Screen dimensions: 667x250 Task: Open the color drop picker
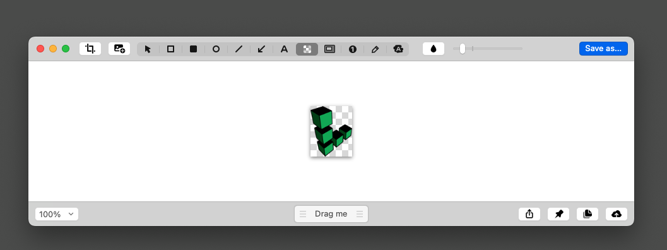click(x=434, y=49)
